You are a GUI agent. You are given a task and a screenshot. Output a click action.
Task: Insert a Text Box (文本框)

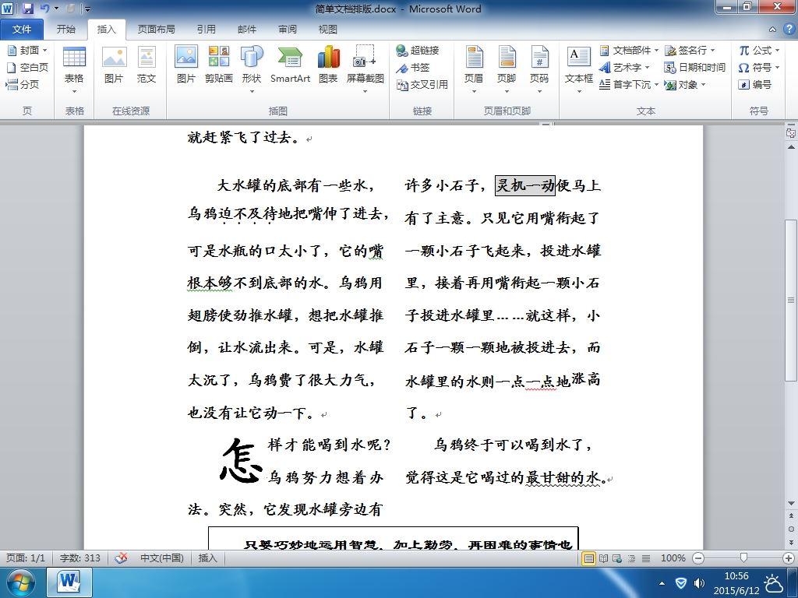579,70
